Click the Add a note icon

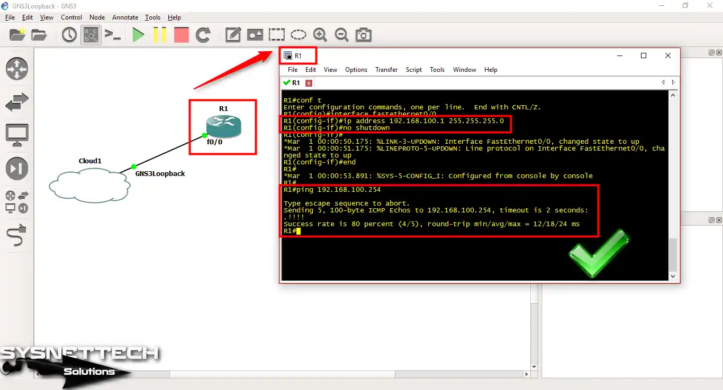233,35
